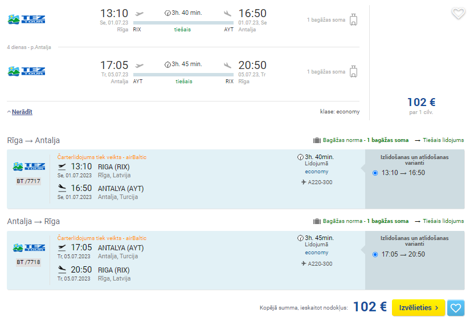
Task: Click the clock icon beside 3h. 40 min.
Action: pos(167,13)
